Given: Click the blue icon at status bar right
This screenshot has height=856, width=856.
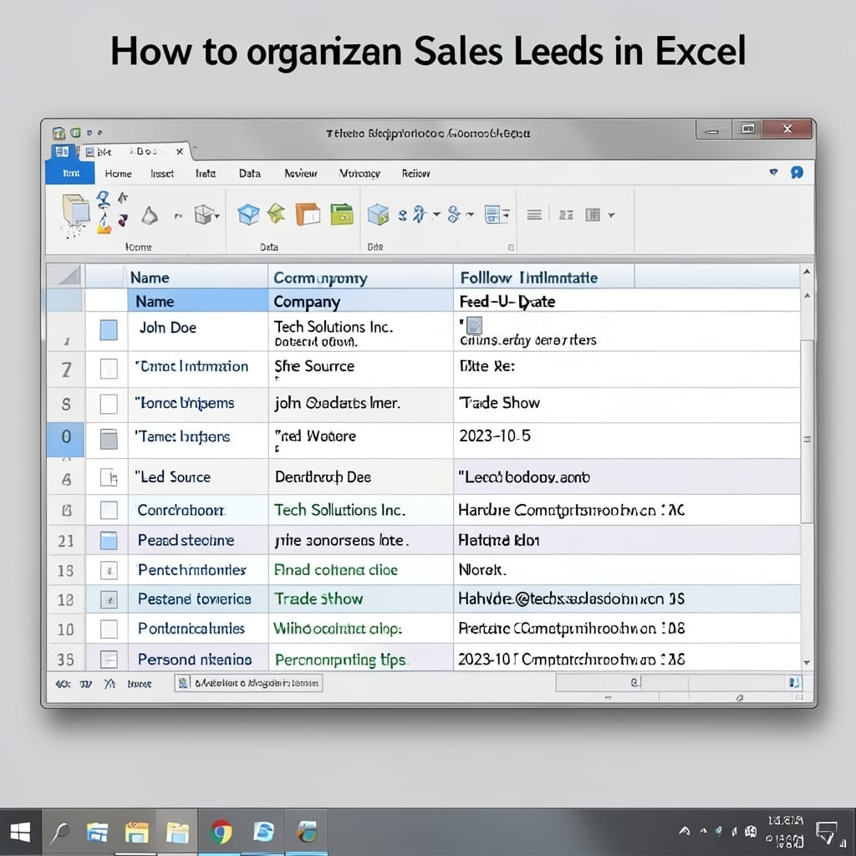Looking at the screenshot, I should tap(794, 682).
